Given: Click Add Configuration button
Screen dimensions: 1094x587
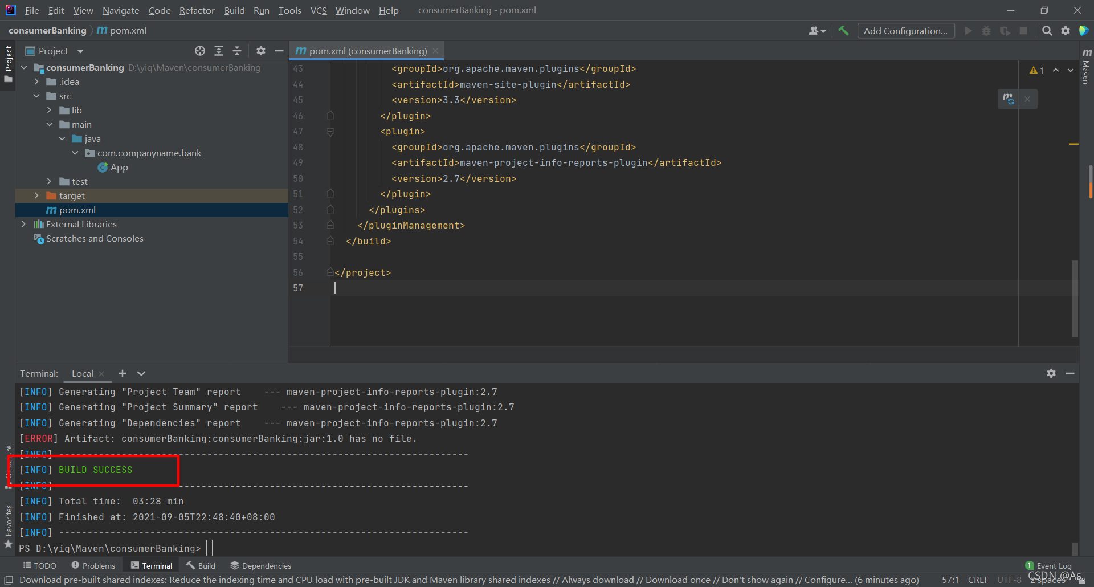Looking at the screenshot, I should (x=905, y=31).
